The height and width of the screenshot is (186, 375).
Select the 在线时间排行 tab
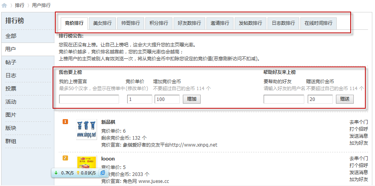coord(319,23)
